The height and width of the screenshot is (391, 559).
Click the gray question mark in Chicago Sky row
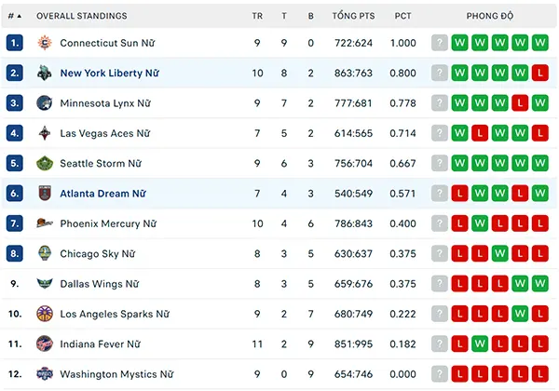pyautogui.click(x=440, y=253)
